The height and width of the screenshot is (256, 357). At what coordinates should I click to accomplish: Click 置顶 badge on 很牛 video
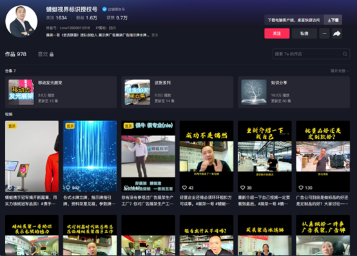(x=128, y=126)
